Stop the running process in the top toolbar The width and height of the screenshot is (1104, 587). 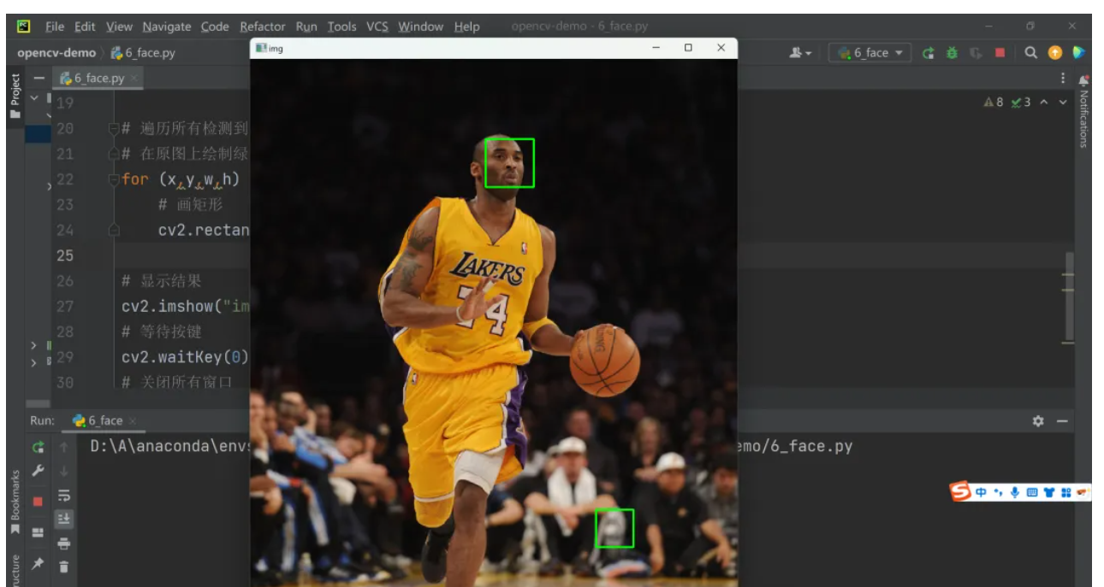[x=1000, y=53]
